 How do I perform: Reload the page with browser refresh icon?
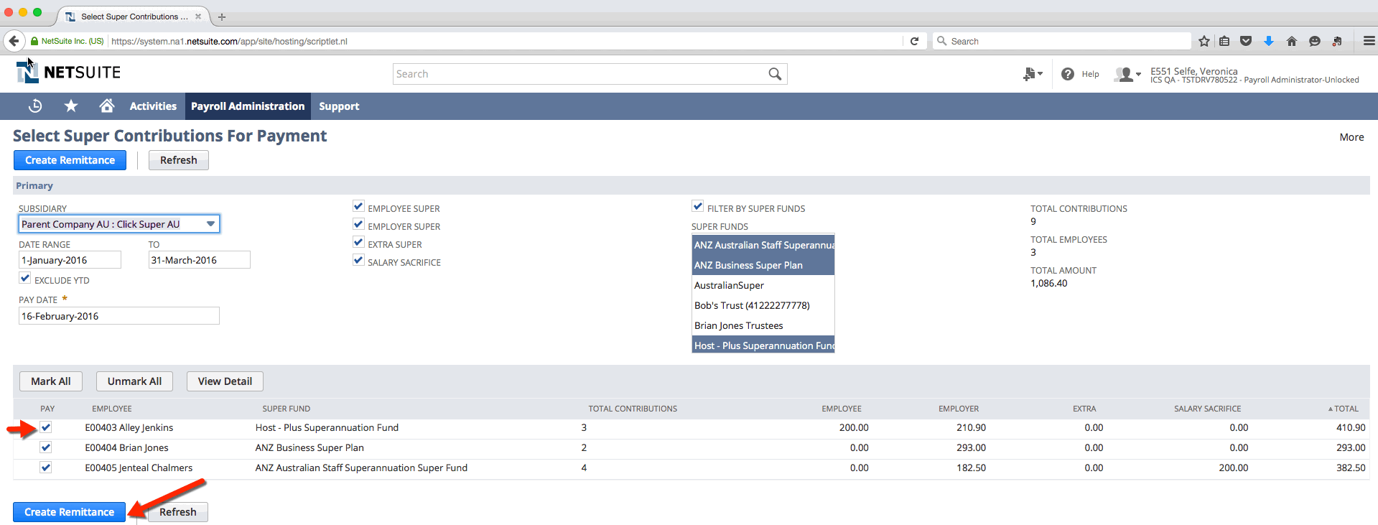[x=914, y=41]
